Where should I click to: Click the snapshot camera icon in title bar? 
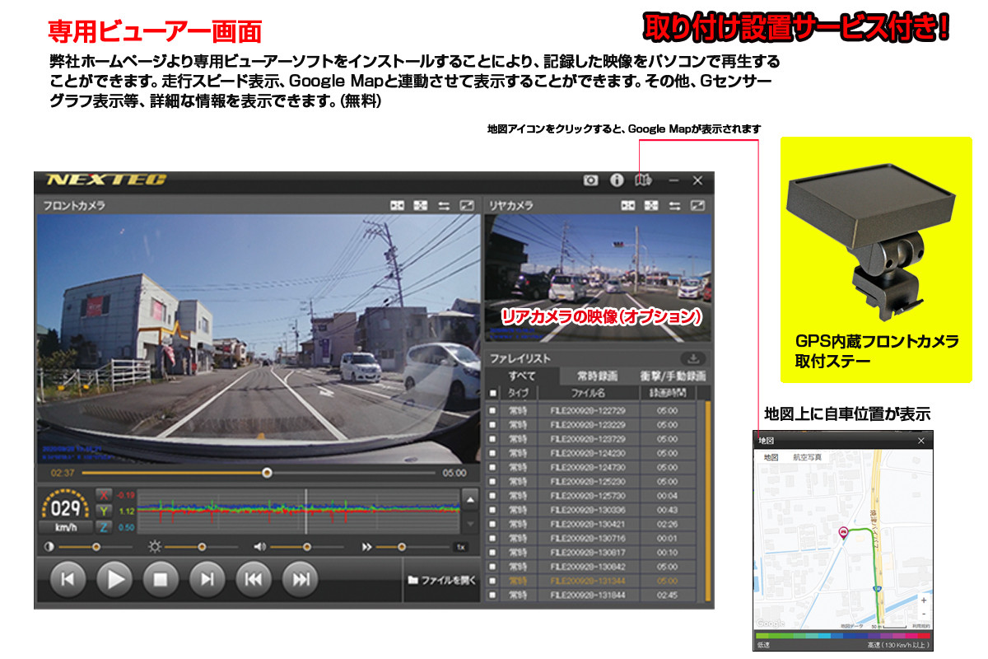point(590,180)
